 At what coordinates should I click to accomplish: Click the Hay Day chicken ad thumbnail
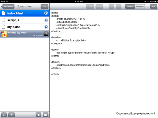coord(4,34)
